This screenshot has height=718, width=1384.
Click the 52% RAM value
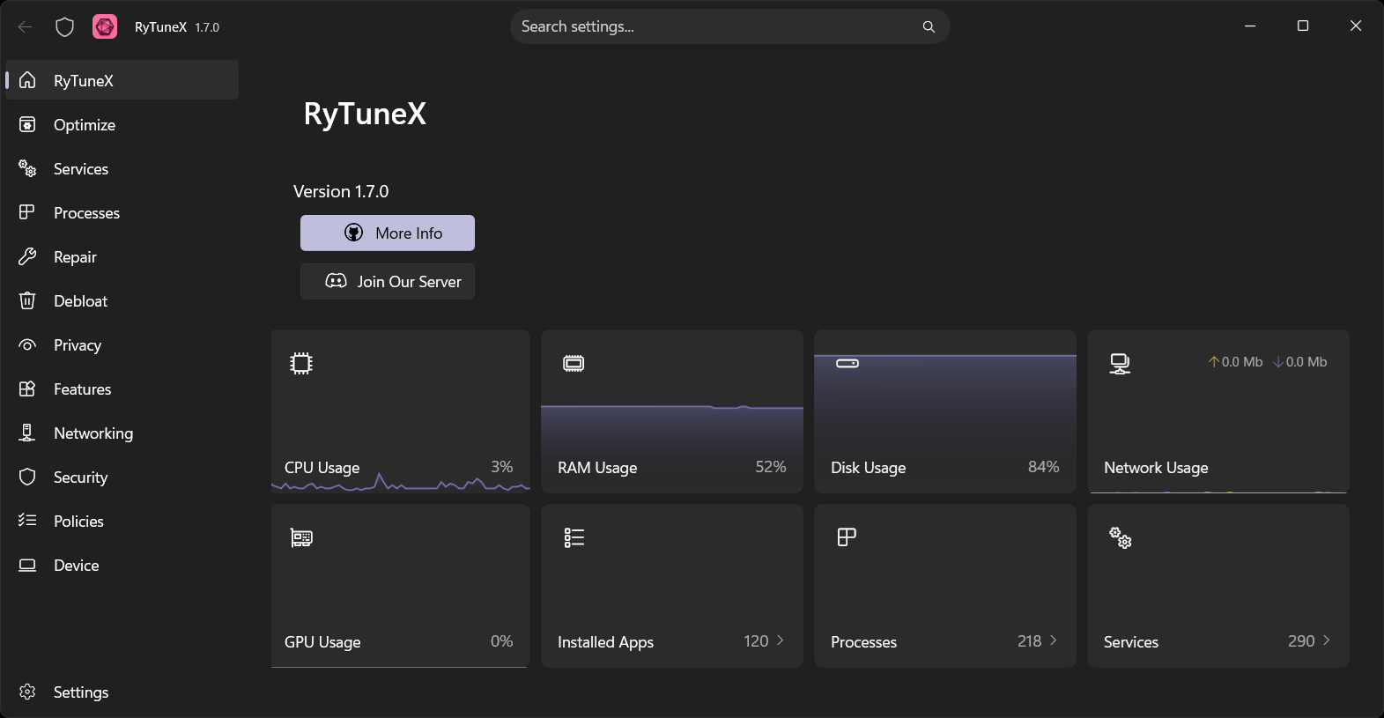[771, 467]
